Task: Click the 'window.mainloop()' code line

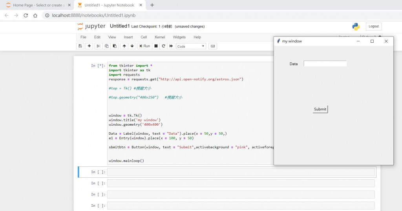Action: click(126, 161)
